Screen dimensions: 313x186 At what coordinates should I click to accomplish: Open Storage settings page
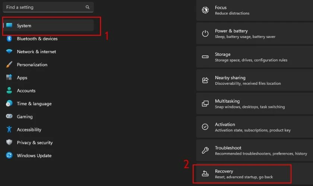254,57
